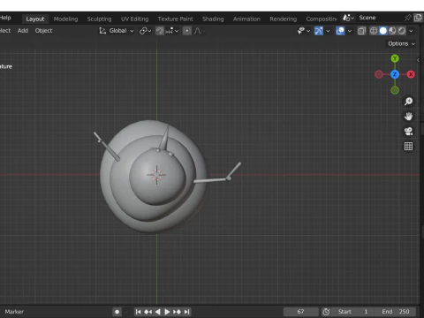Create a new scene with the copy icon
This screenshot has height=318, width=424.
pyautogui.click(x=418, y=18)
